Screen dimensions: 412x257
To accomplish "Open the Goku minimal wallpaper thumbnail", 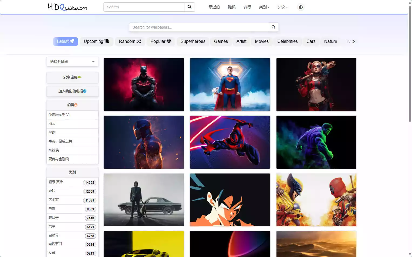I will [230, 200].
